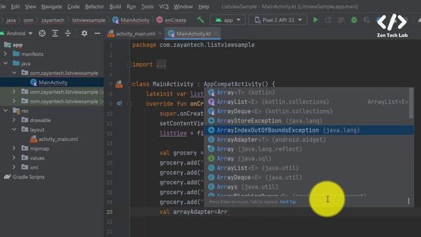Open the Pixel 2 API 33 device dropdown
The width and height of the screenshot is (421, 237).
(278, 20)
